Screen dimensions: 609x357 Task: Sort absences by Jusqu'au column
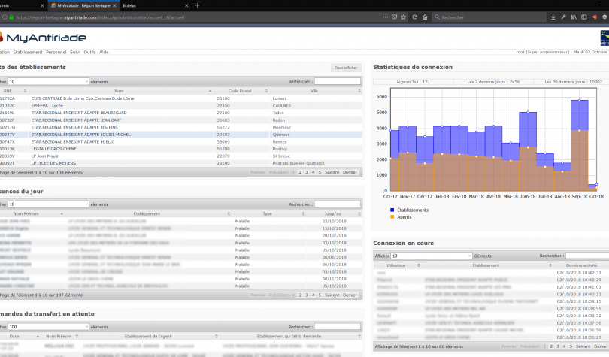pos(335,213)
